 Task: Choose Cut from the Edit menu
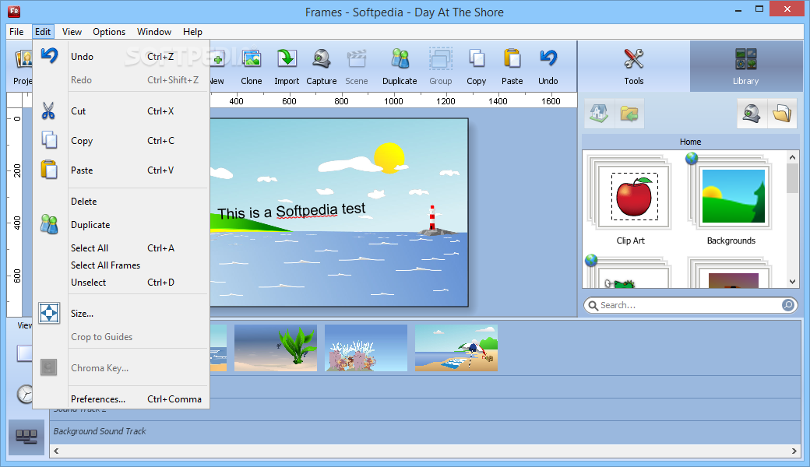(121, 111)
